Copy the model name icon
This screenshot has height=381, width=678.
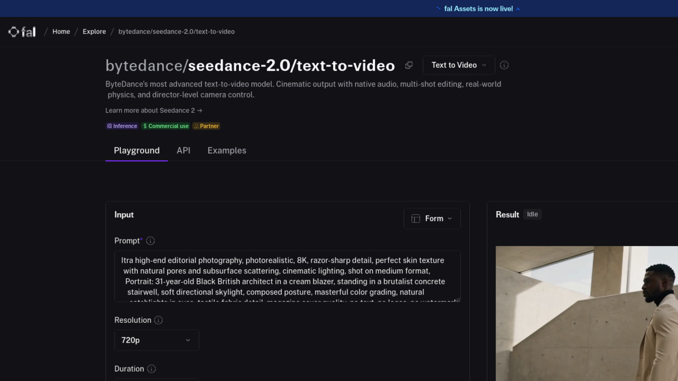pyautogui.click(x=409, y=65)
